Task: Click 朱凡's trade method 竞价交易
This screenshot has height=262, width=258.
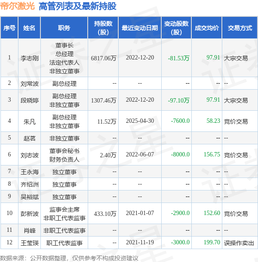Action: (236, 122)
